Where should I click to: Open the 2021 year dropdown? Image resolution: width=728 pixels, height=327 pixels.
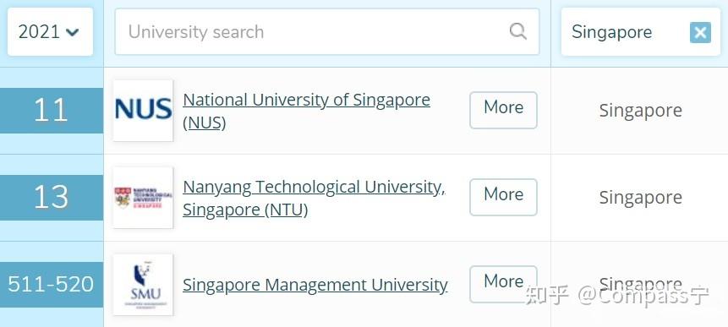pyautogui.click(x=50, y=32)
